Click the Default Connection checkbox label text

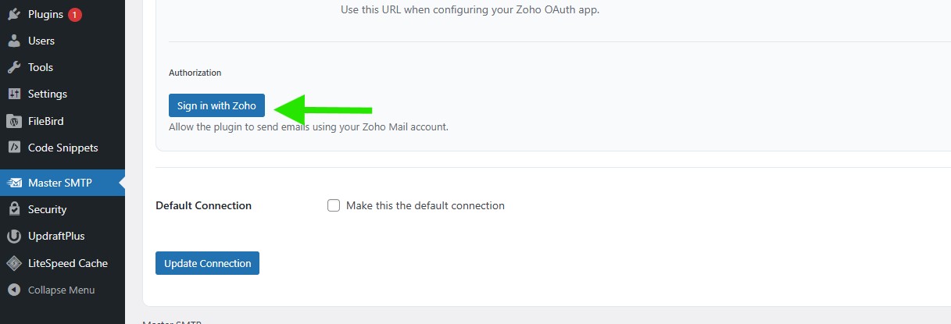(x=425, y=205)
